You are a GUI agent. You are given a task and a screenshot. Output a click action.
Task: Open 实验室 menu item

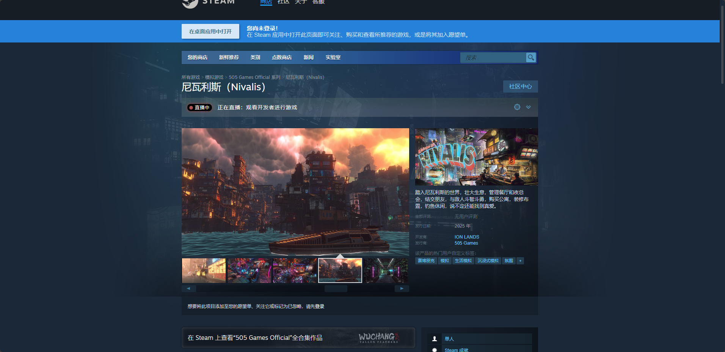click(333, 57)
